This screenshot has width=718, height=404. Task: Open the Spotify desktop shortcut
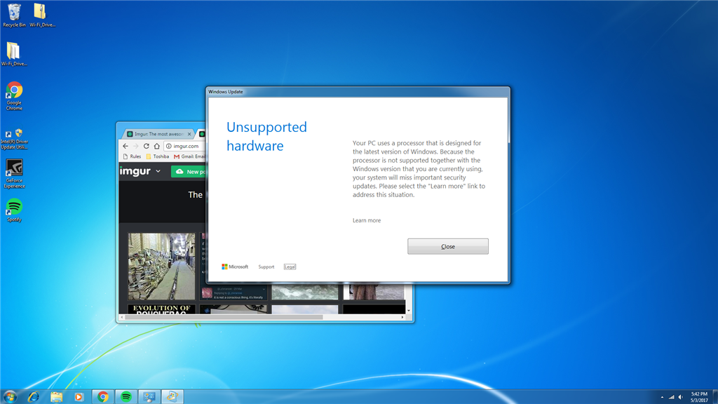point(14,210)
